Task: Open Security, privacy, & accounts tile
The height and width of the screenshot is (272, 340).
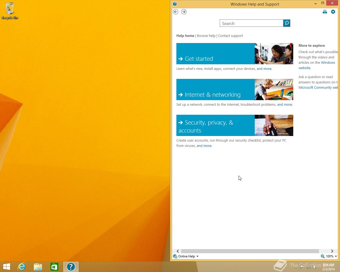Action: coord(215,125)
